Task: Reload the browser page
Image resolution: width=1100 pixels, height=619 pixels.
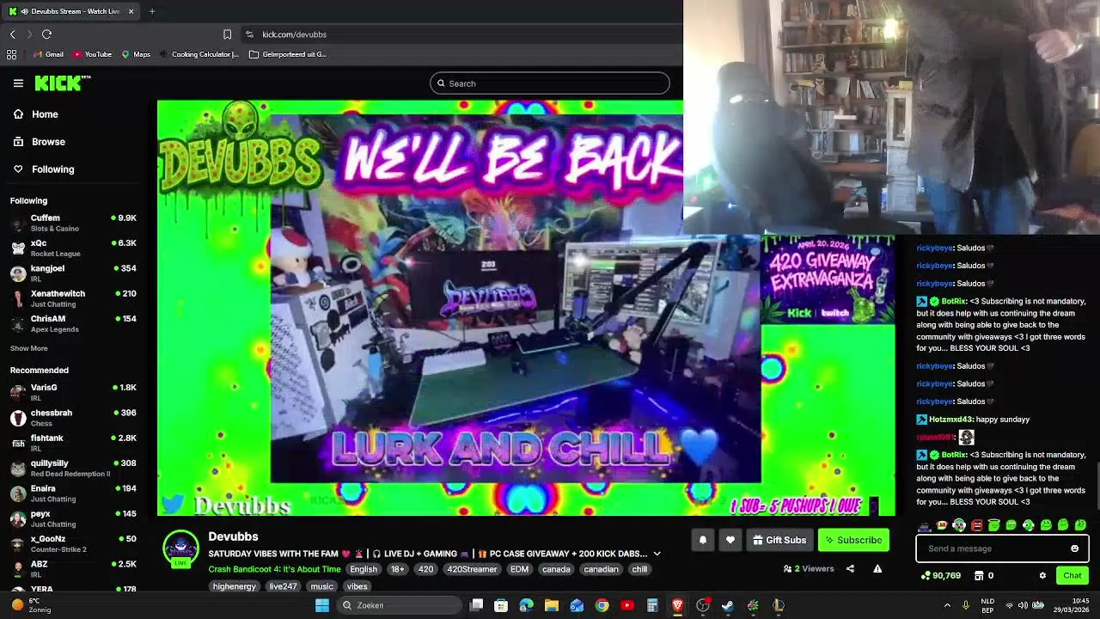Action: [46, 34]
